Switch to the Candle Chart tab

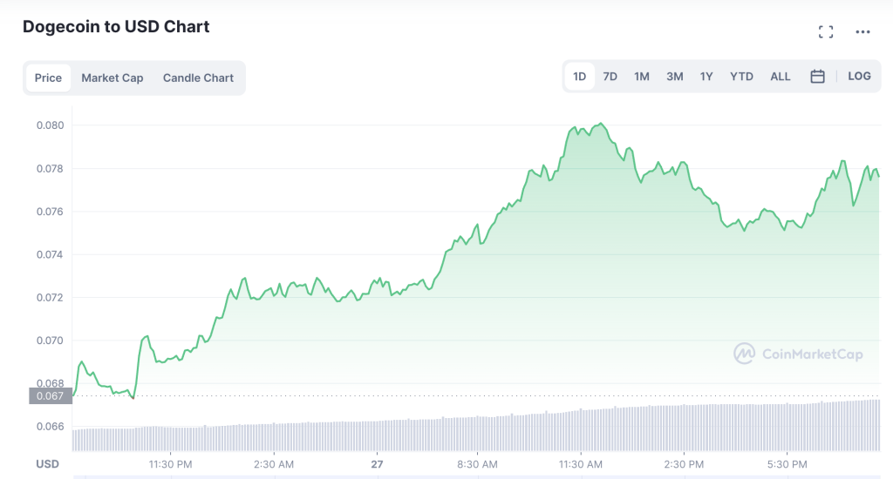click(198, 78)
